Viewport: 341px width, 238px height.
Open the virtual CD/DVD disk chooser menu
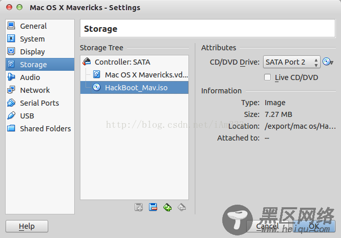[x=328, y=62]
